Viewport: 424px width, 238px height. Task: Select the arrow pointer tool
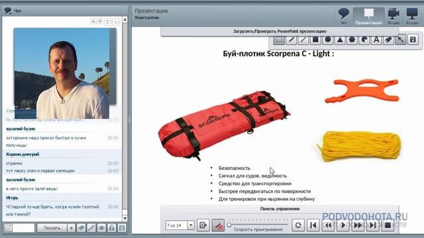pyautogui.click(x=401, y=40)
